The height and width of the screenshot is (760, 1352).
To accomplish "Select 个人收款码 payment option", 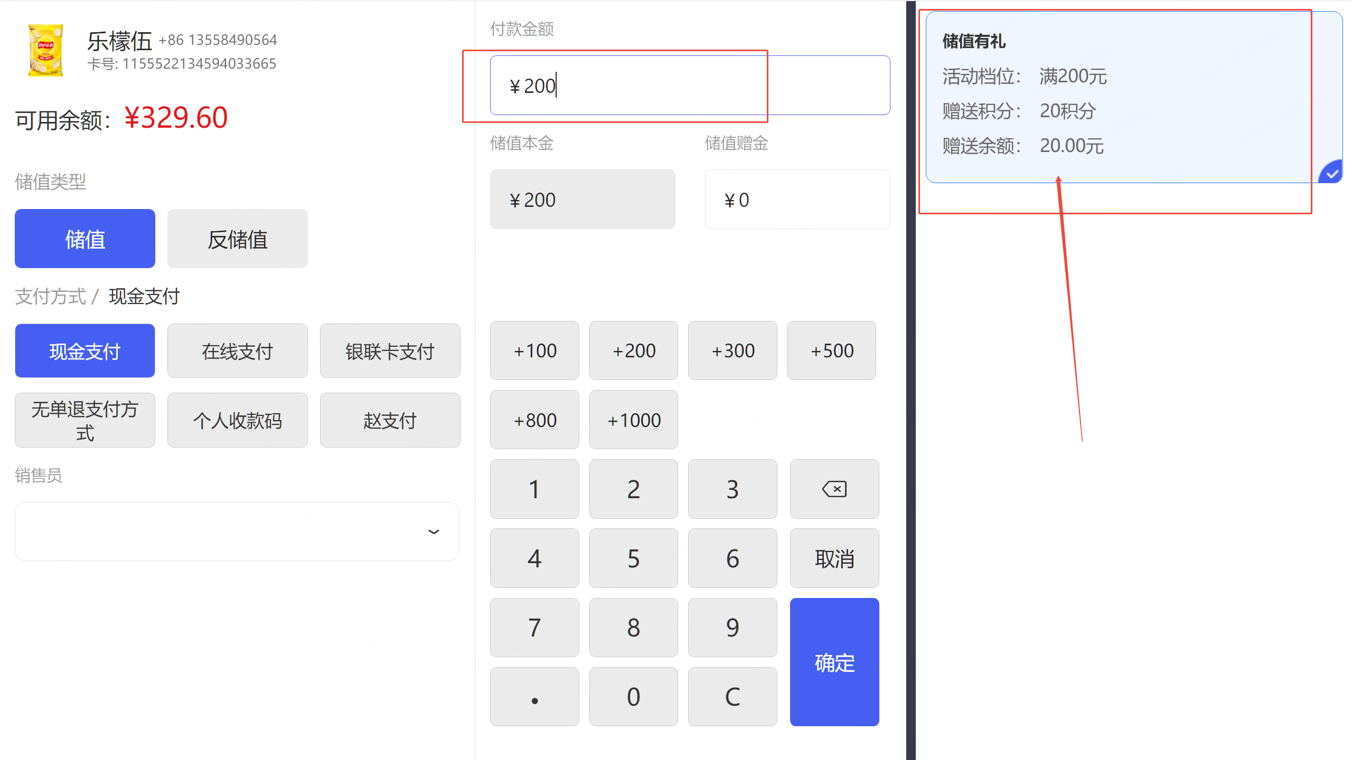I will click(237, 420).
